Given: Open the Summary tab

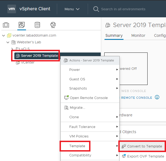Looking at the screenshot, I should coord(114,35).
